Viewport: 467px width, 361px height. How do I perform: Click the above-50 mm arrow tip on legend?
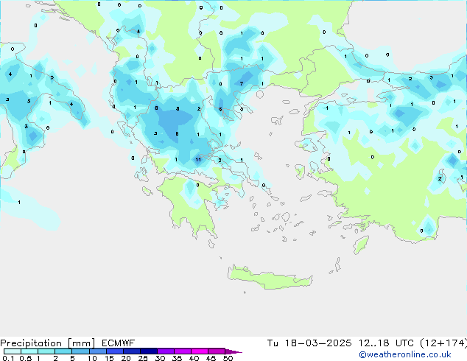coord(233,351)
